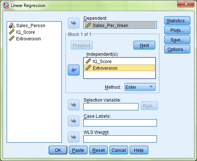Select Sales_Person nominal variable in source list
Viewport: 197px width, 161px height.
(27, 26)
